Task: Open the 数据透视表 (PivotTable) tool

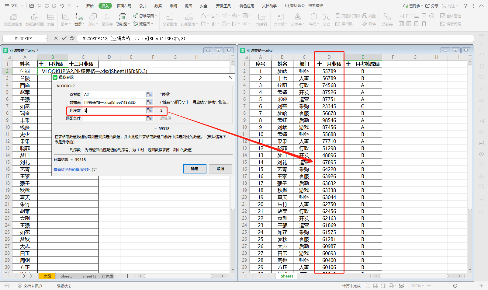Action: 12,19
